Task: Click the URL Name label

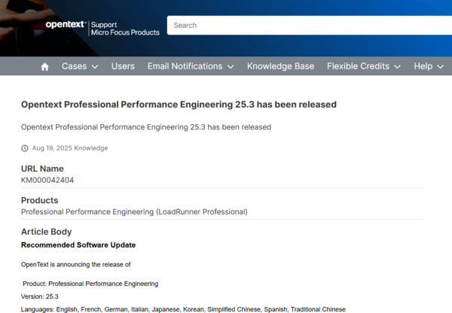Action: point(42,169)
